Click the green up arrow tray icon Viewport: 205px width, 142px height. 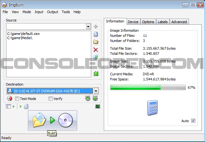pyautogui.click(x=88, y=98)
